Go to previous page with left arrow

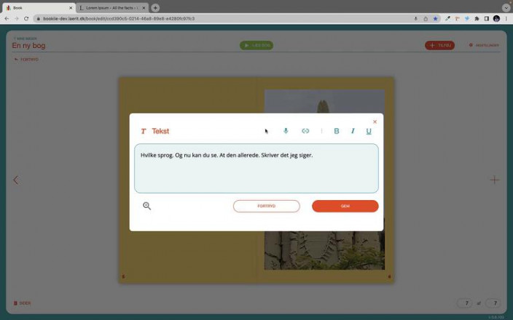[16, 180]
